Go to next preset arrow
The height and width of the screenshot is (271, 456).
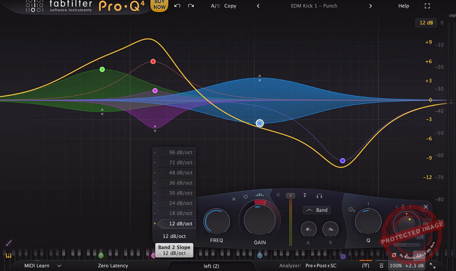pyautogui.click(x=370, y=6)
